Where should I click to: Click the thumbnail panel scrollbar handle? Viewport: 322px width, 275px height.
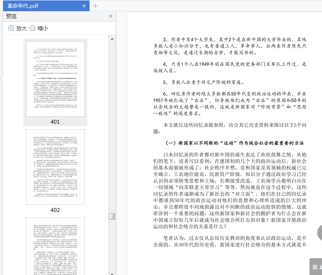coord(112,216)
